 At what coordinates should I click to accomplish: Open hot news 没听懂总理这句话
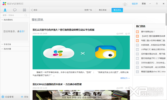[153, 54]
